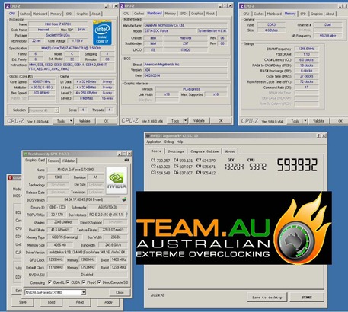Screen dimensions: 348x312
Task: Open Application menu in Aquamark
Action: click(154, 142)
